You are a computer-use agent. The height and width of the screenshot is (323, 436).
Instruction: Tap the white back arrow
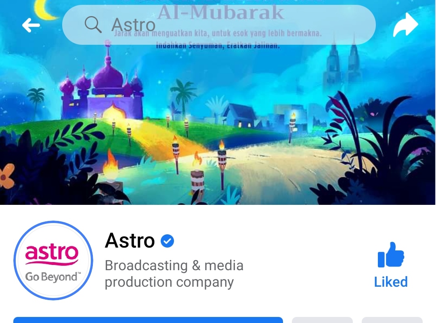(x=31, y=25)
